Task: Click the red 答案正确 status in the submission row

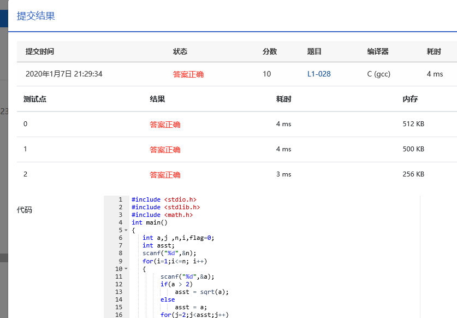Action: (x=188, y=74)
